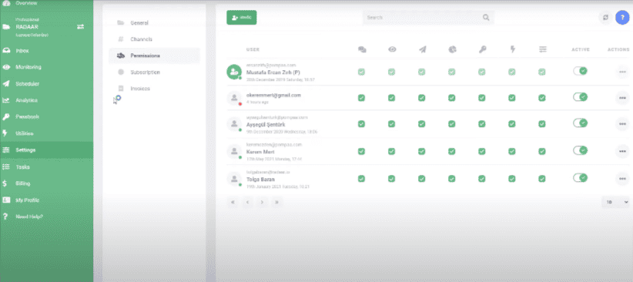This screenshot has height=282, width=633.
Task: Toggle paper-plane permission for Ayşegül Şentürk
Action: pos(421,124)
